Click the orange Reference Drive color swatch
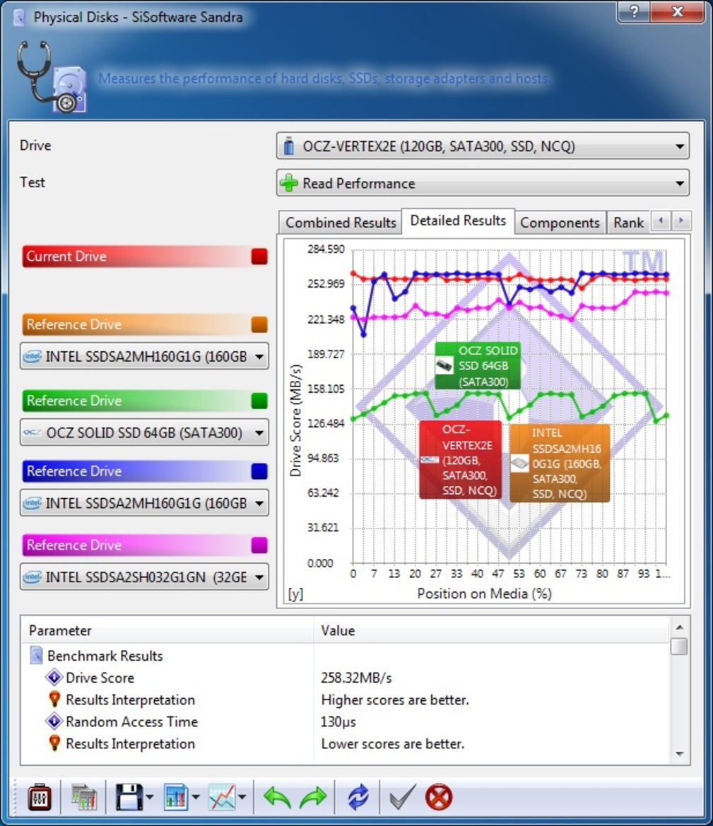Image resolution: width=713 pixels, height=826 pixels. coord(259,324)
